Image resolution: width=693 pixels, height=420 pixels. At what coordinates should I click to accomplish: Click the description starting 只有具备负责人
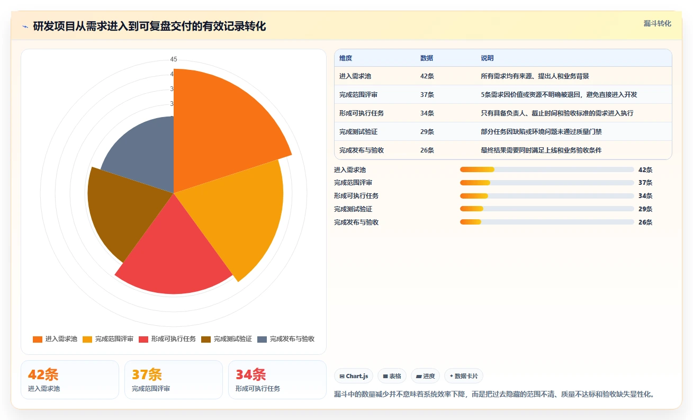click(557, 113)
